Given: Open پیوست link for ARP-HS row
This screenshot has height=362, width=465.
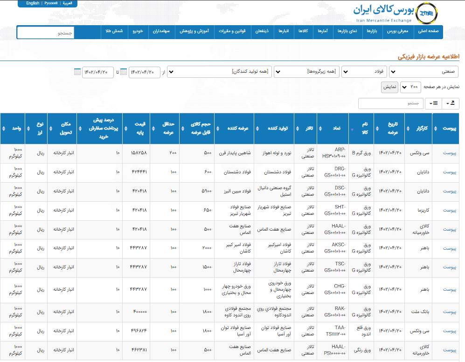Looking at the screenshot, I should (450, 153).
